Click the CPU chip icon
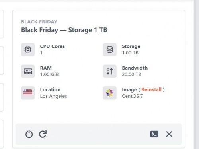The height and width of the screenshot is (149, 199). [28, 50]
